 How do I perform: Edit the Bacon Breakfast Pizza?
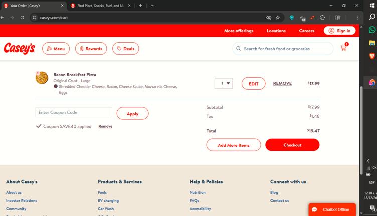point(253,84)
